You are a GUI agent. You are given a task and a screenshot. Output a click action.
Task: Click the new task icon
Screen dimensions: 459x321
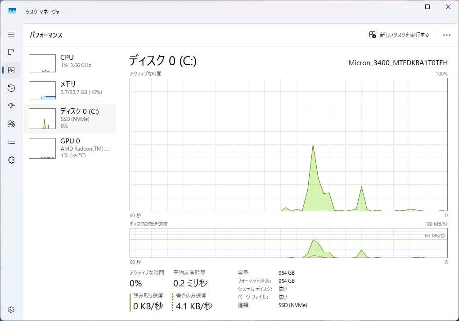coord(372,35)
